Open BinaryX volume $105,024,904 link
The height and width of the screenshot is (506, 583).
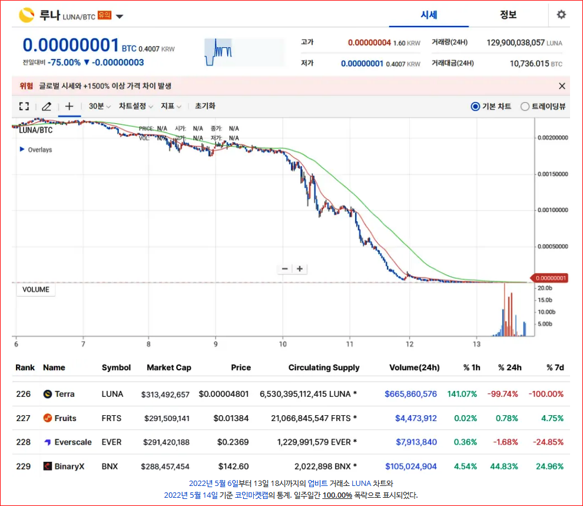coord(411,466)
